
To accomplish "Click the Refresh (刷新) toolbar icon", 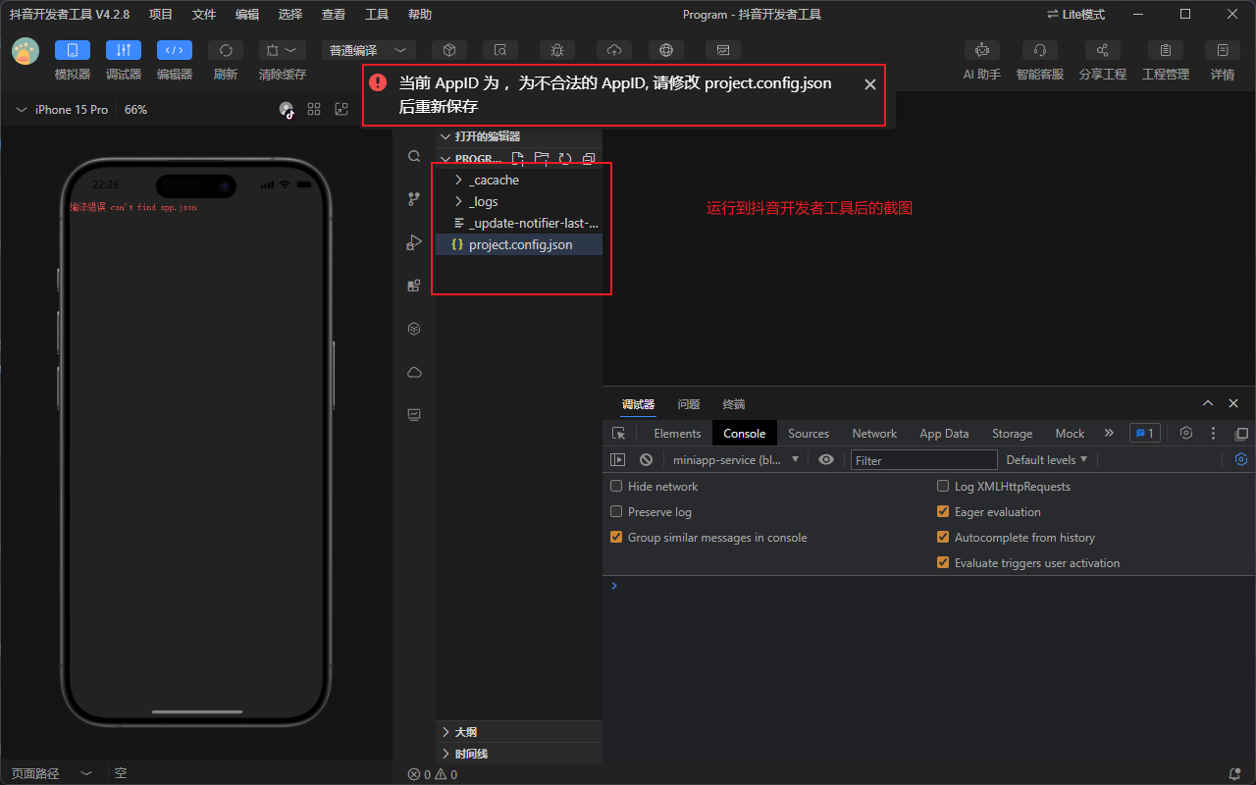I will pyautogui.click(x=226, y=50).
